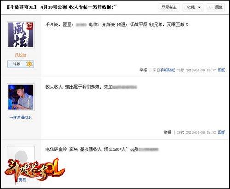The width and height of the screenshot is (230, 189).
Task: Click the 收藏 button label
Action: click(x=191, y=7)
